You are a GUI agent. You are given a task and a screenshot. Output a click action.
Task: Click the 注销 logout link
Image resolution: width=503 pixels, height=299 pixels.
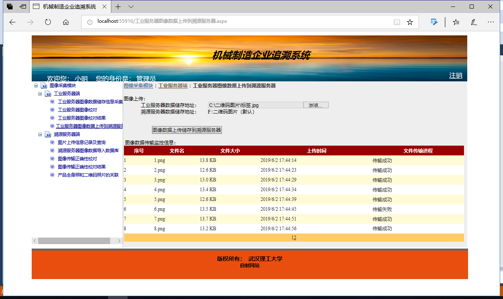pyautogui.click(x=455, y=76)
